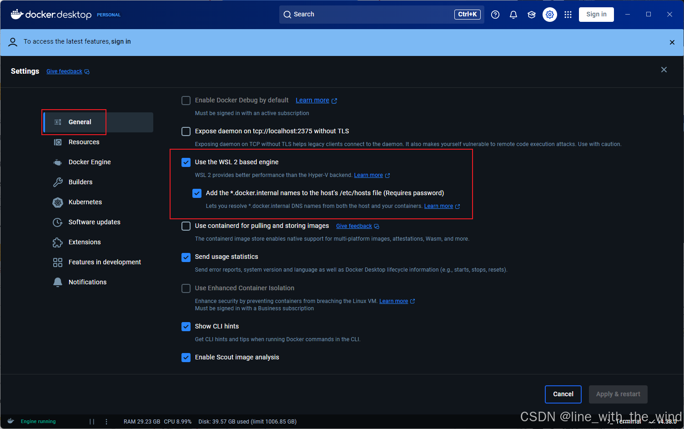The image size is (684, 429).
Task: Click the Search input field
Action: pyautogui.click(x=382, y=15)
